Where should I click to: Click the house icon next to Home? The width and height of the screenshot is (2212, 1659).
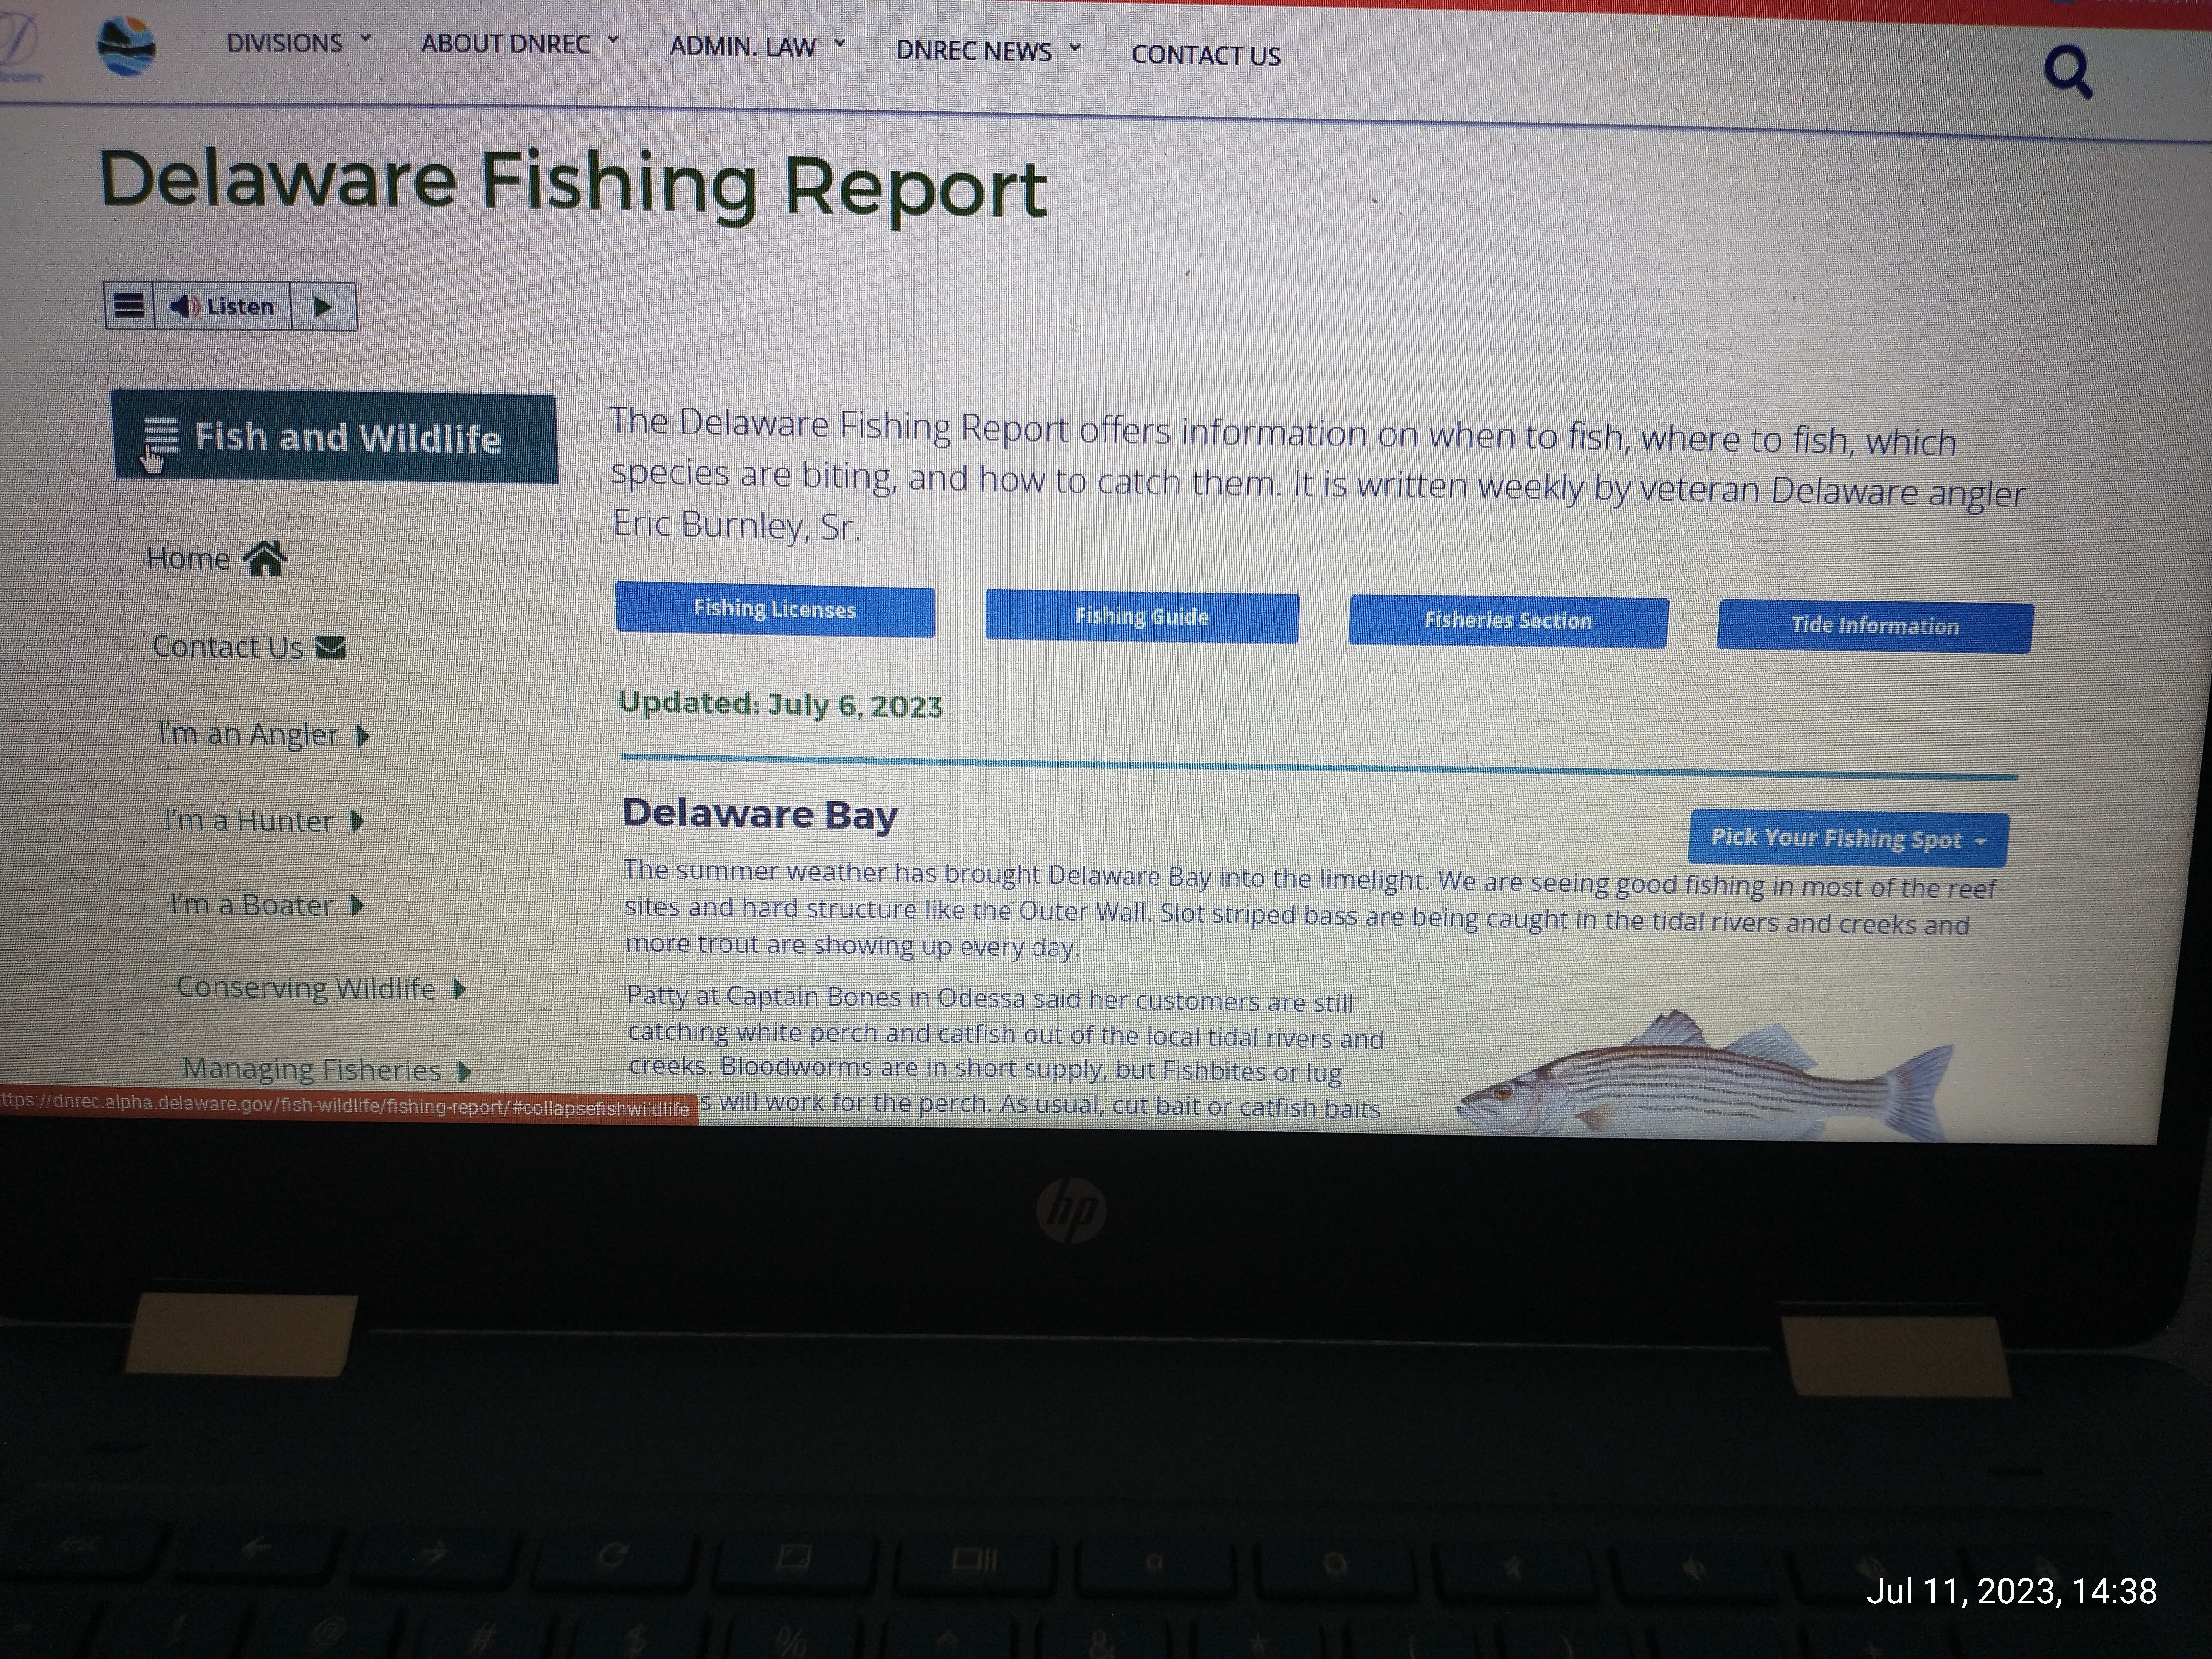pyautogui.click(x=265, y=558)
